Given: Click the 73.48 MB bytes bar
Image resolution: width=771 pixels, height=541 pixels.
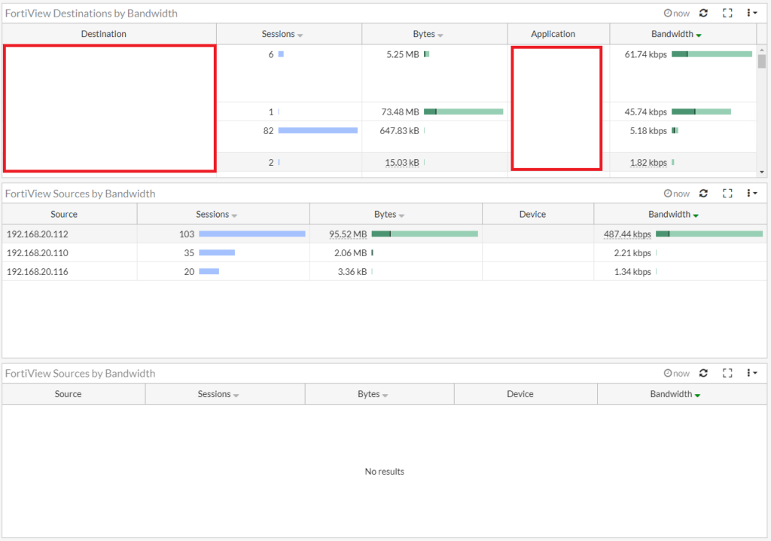Looking at the screenshot, I should coord(463,112).
